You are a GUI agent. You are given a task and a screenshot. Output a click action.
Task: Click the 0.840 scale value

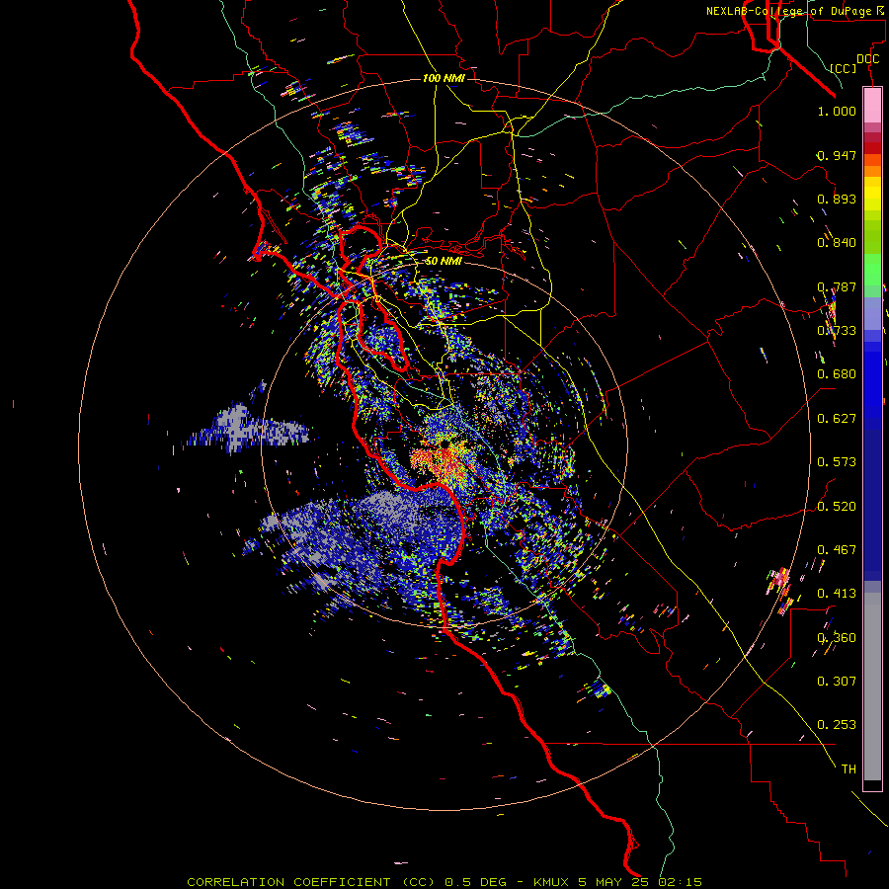pos(837,243)
